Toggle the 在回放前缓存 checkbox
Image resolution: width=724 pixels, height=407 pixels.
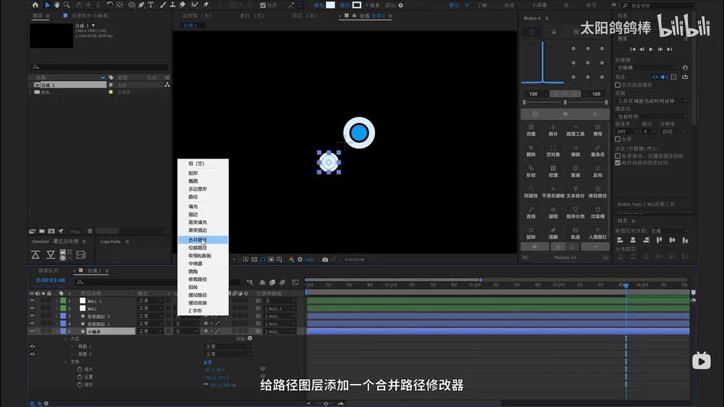tap(618, 85)
